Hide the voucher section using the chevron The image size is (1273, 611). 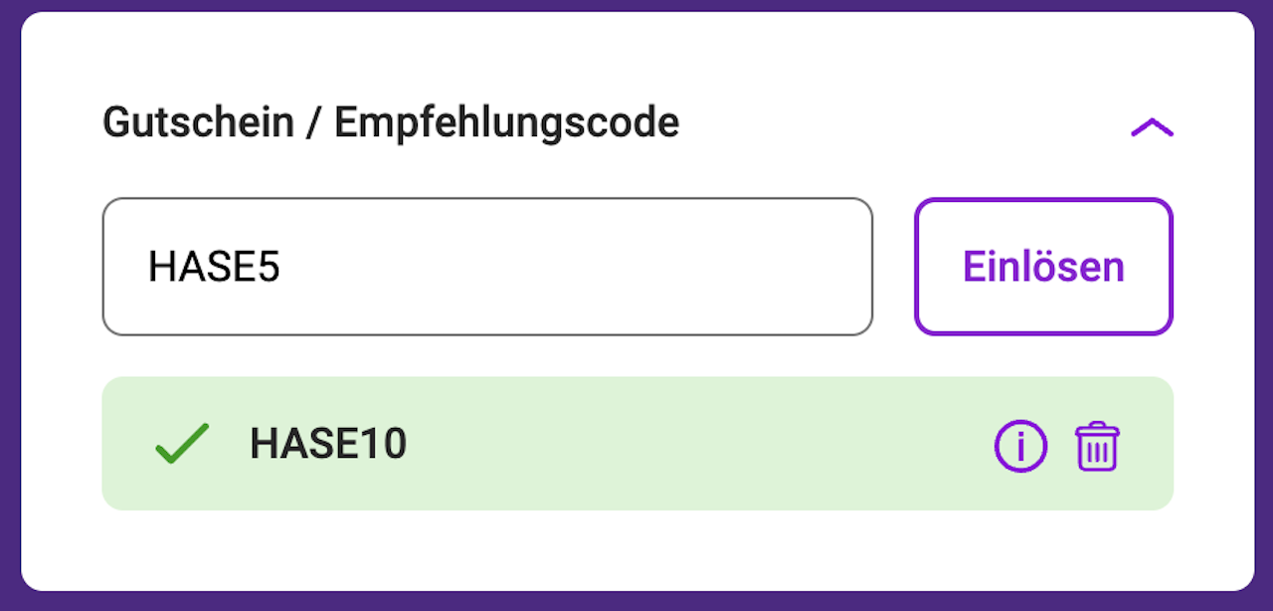point(1152,127)
